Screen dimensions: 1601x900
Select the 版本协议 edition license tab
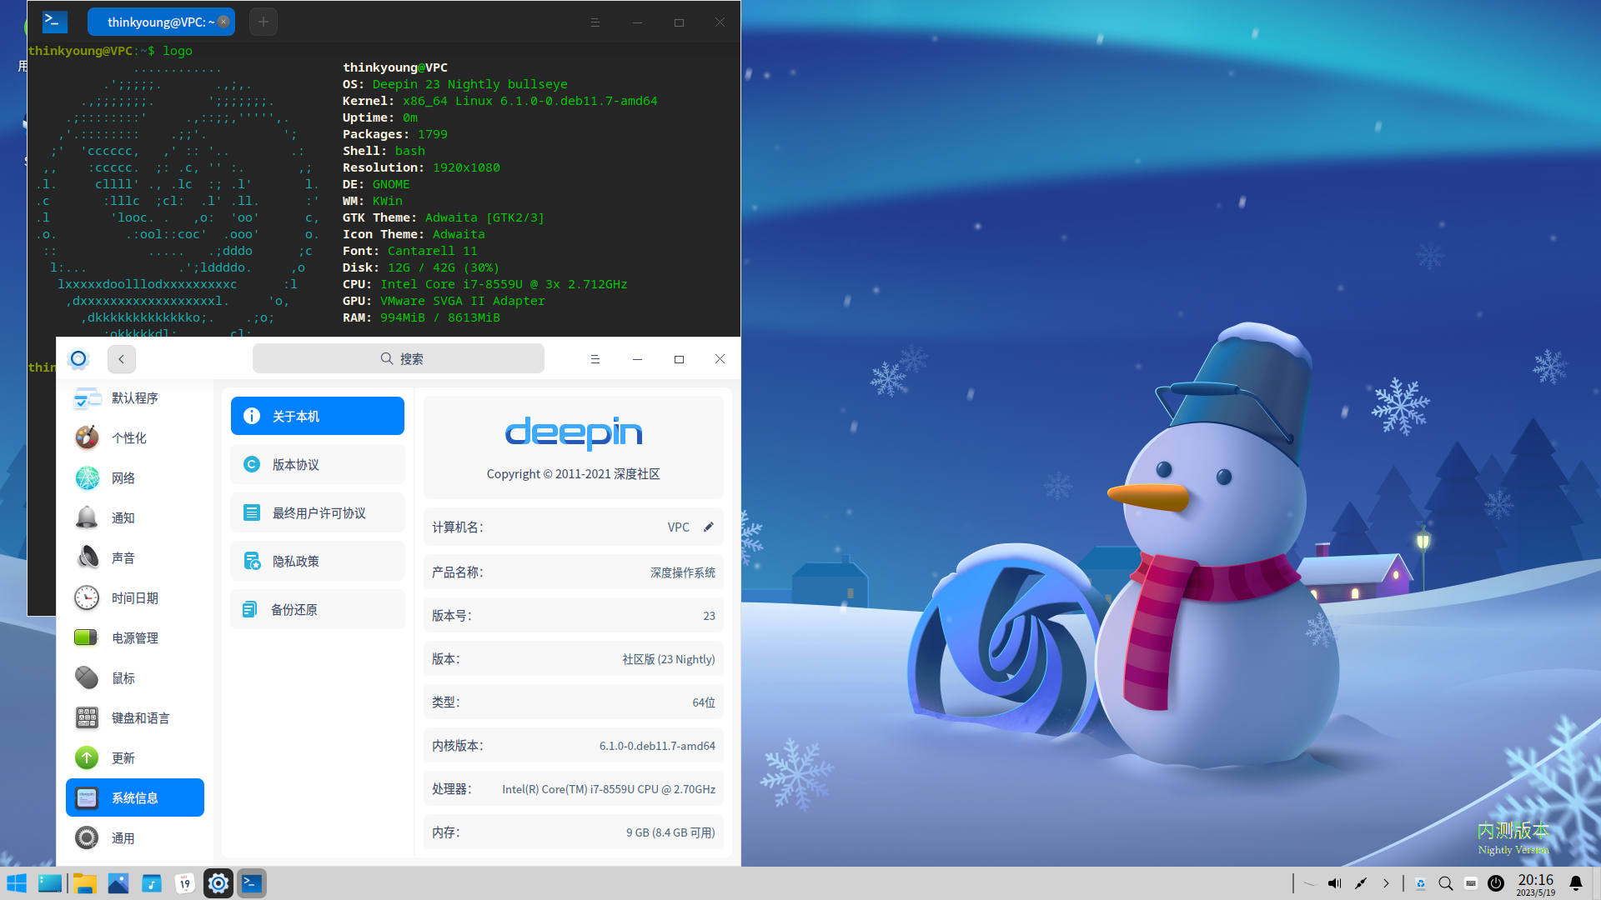[318, 464]
